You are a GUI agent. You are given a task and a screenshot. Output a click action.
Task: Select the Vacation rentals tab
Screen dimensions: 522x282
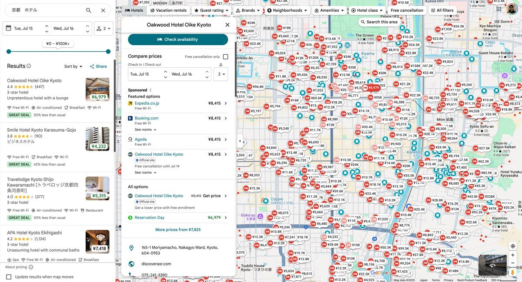click(x=168, y=10)
